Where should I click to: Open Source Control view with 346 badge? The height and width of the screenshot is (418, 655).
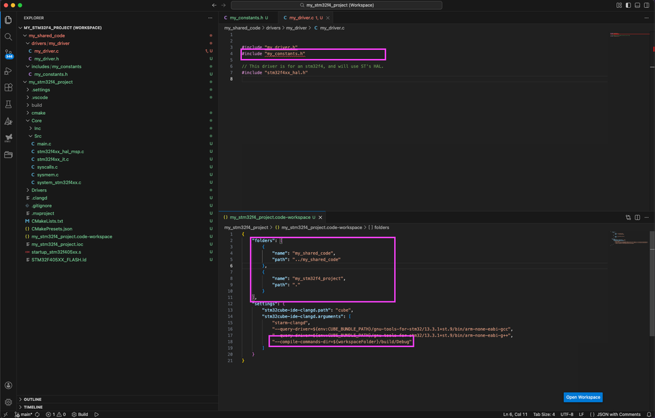[9, 54]
